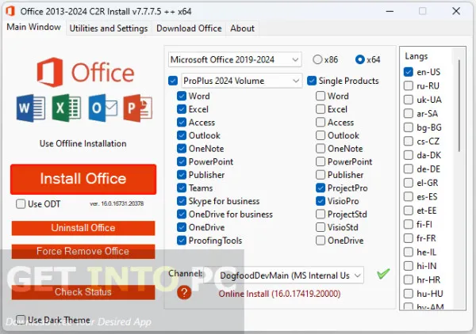Open the Download Office tab
Screen dimensions: 476x334
189,28
